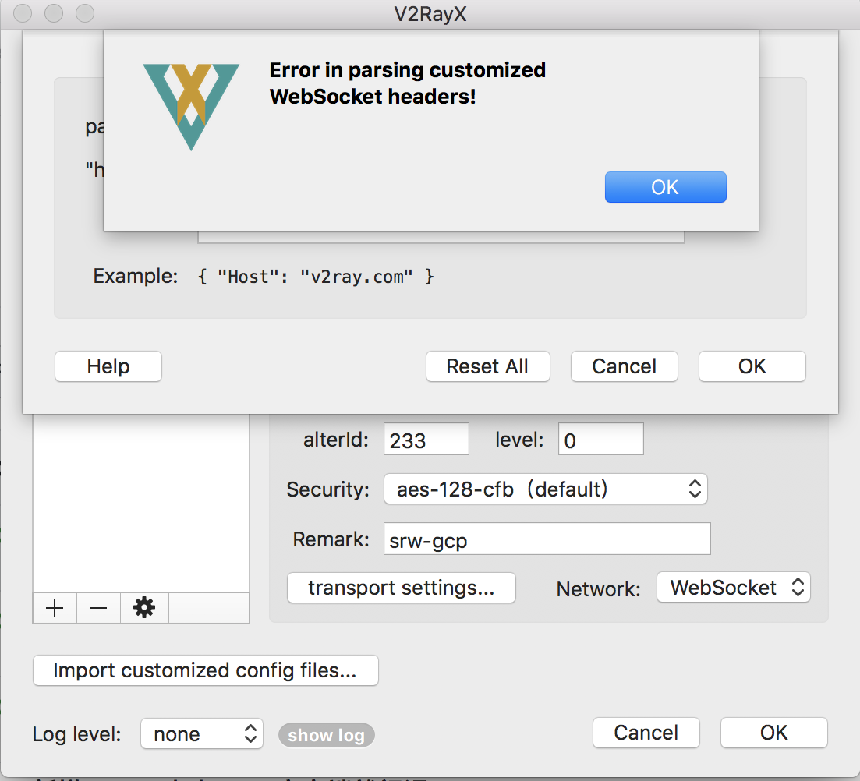Click the minus icon to remove a server
Viewport: 860px width, 781px height.
point(98,608)
